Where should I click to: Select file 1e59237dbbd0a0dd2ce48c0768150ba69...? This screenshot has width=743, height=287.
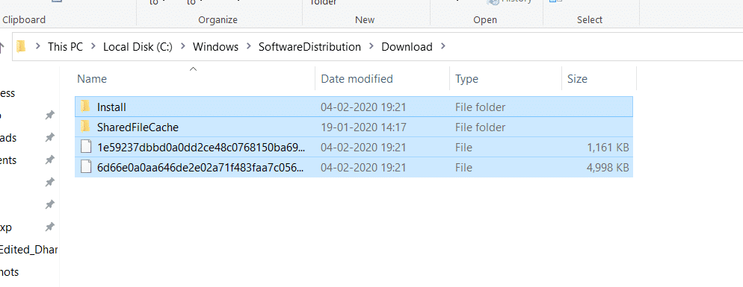[201, 148]
